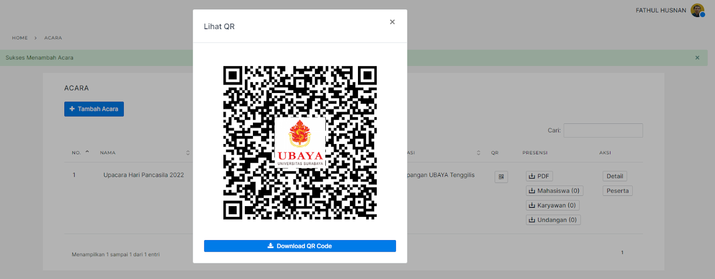The image size is (715, 279).
Task: Dismiss the Sukses Menambah Acara alert
Action: [x=697, y=58]
